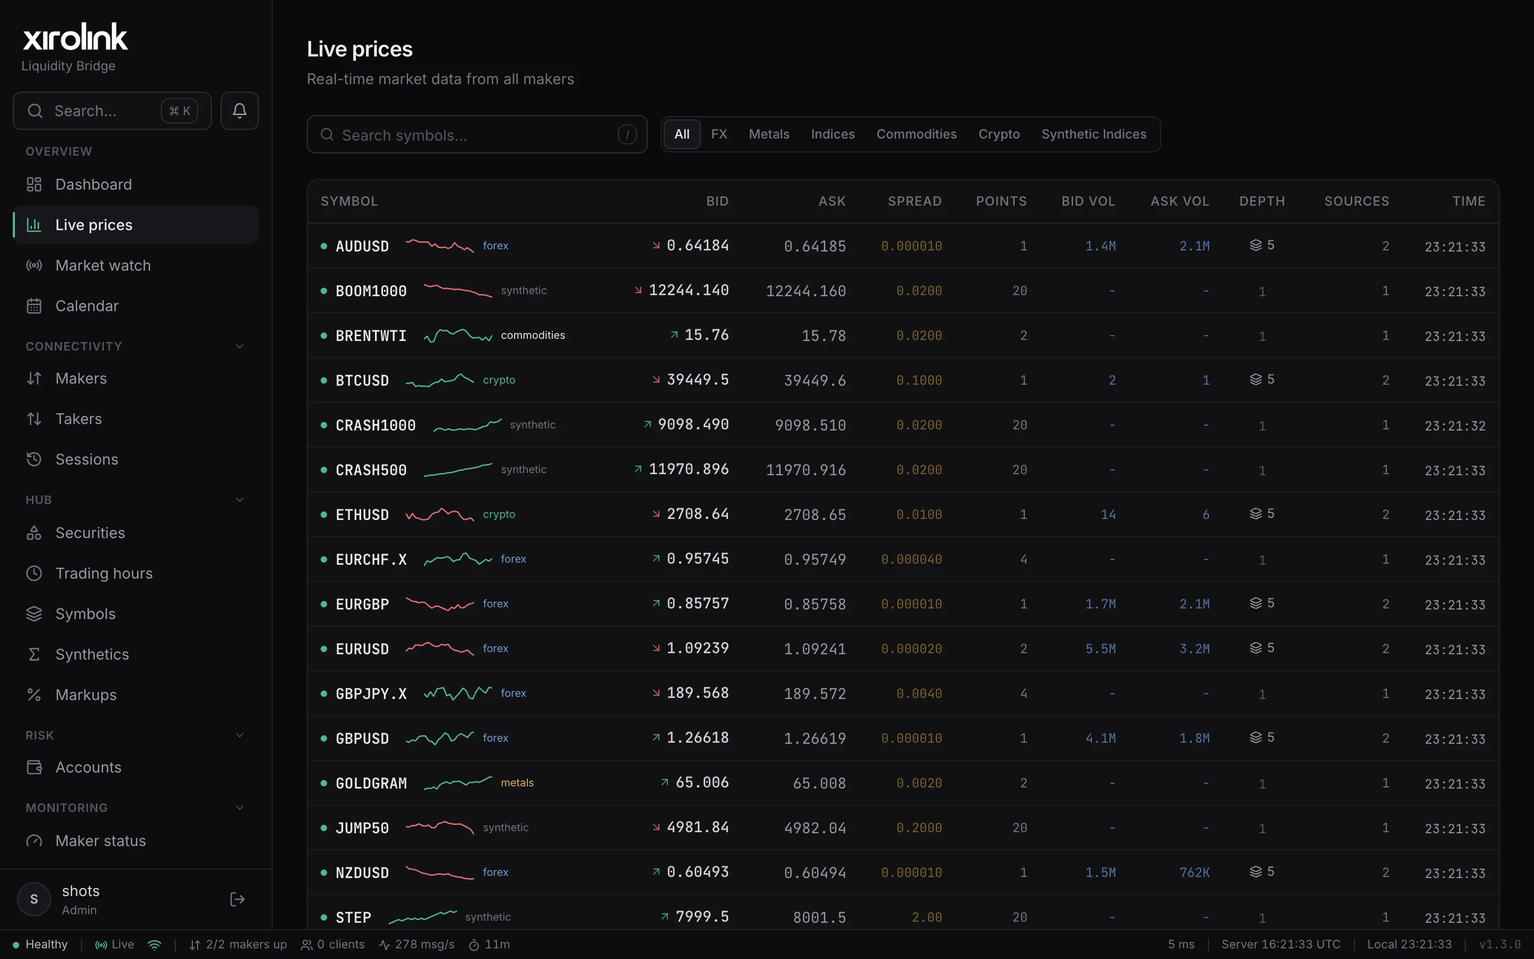Switch to the FX filter tab
1534x959 pixels.
point(719,134)
